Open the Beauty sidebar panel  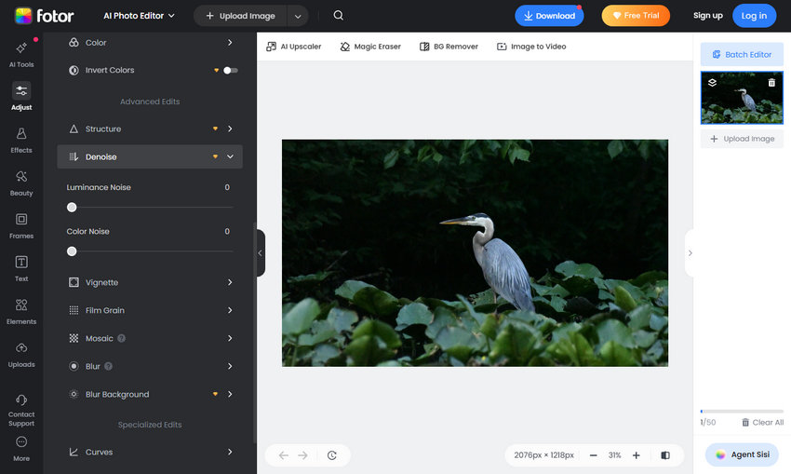[x=21, y=183]
